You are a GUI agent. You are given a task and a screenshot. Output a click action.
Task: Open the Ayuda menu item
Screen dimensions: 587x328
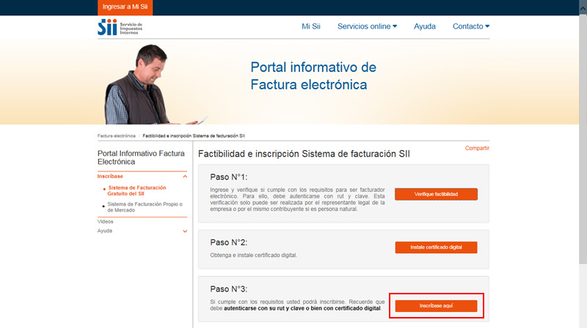pos(425,26)
